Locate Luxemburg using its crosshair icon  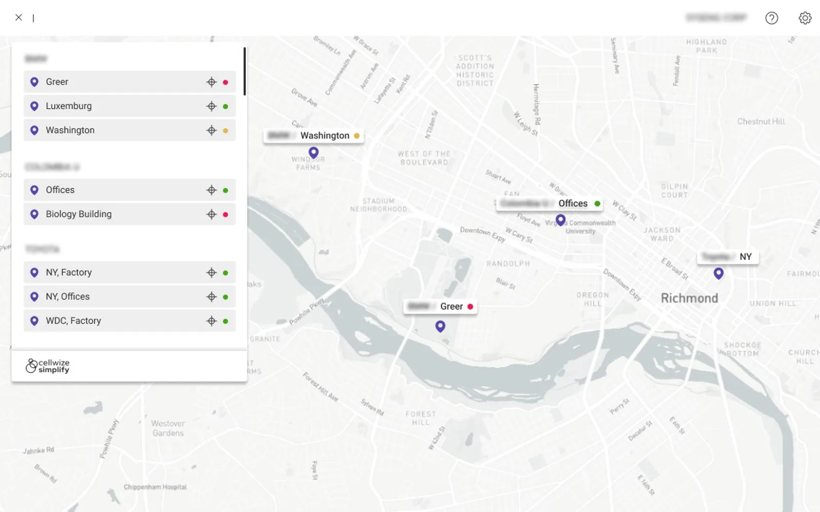[212, 106]
